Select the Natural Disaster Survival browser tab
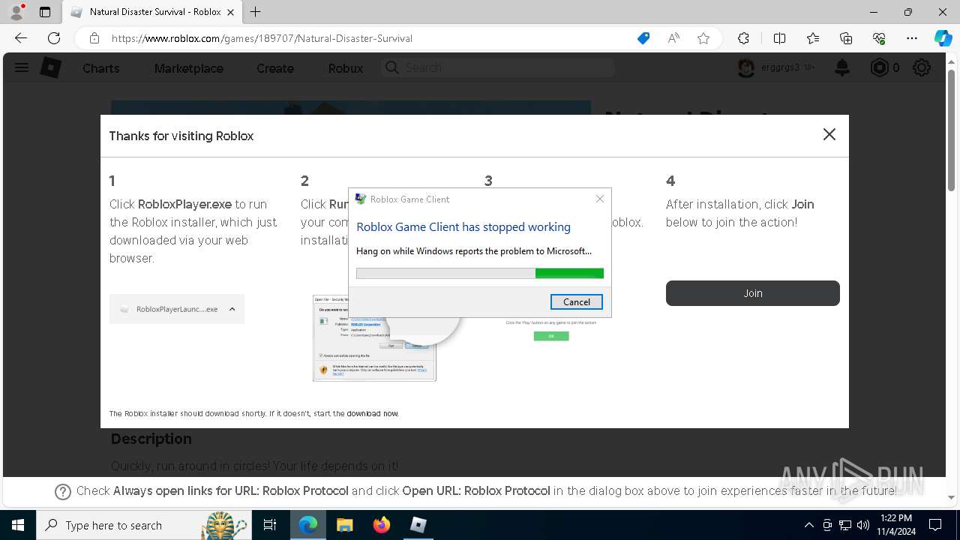The image size is (960, 540). click(154, 12)
